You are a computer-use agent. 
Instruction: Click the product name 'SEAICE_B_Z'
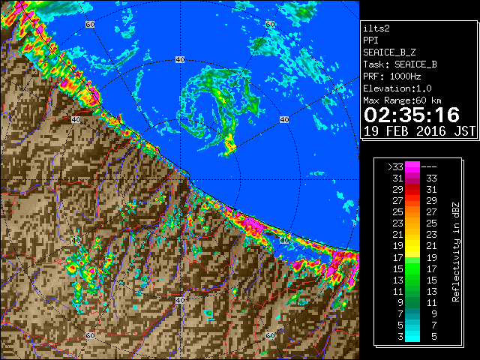click(x=389, y=52)
